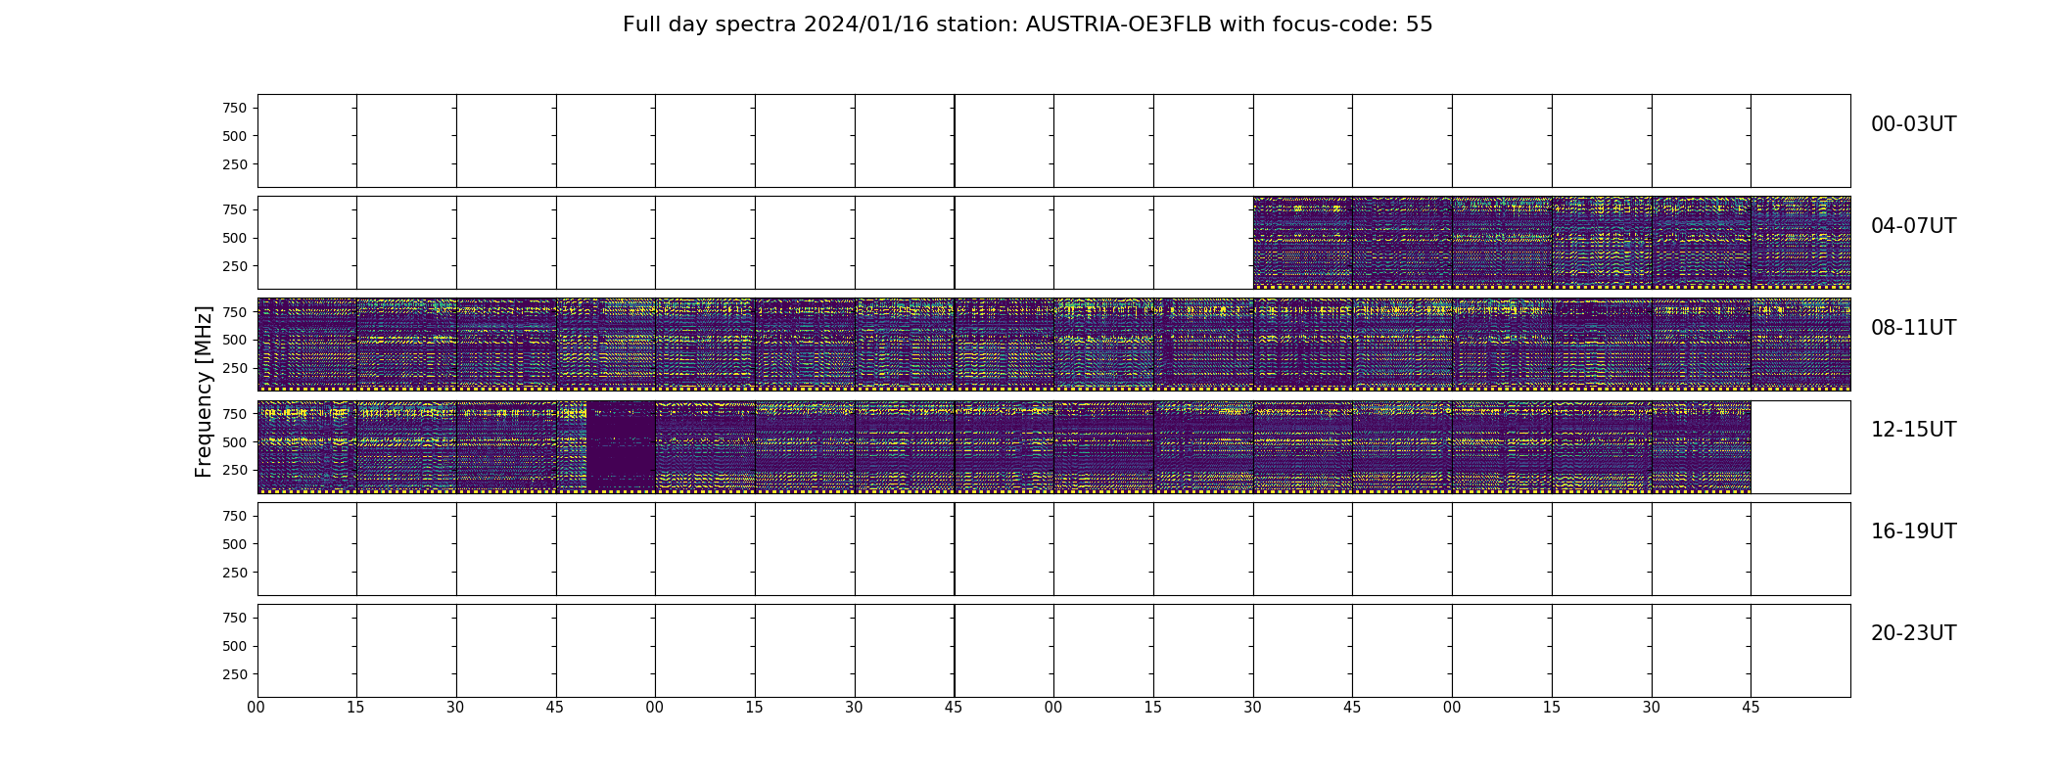
Task: Click the 750 tick label of the 08-11UT row
Action: tap(235, 312)
